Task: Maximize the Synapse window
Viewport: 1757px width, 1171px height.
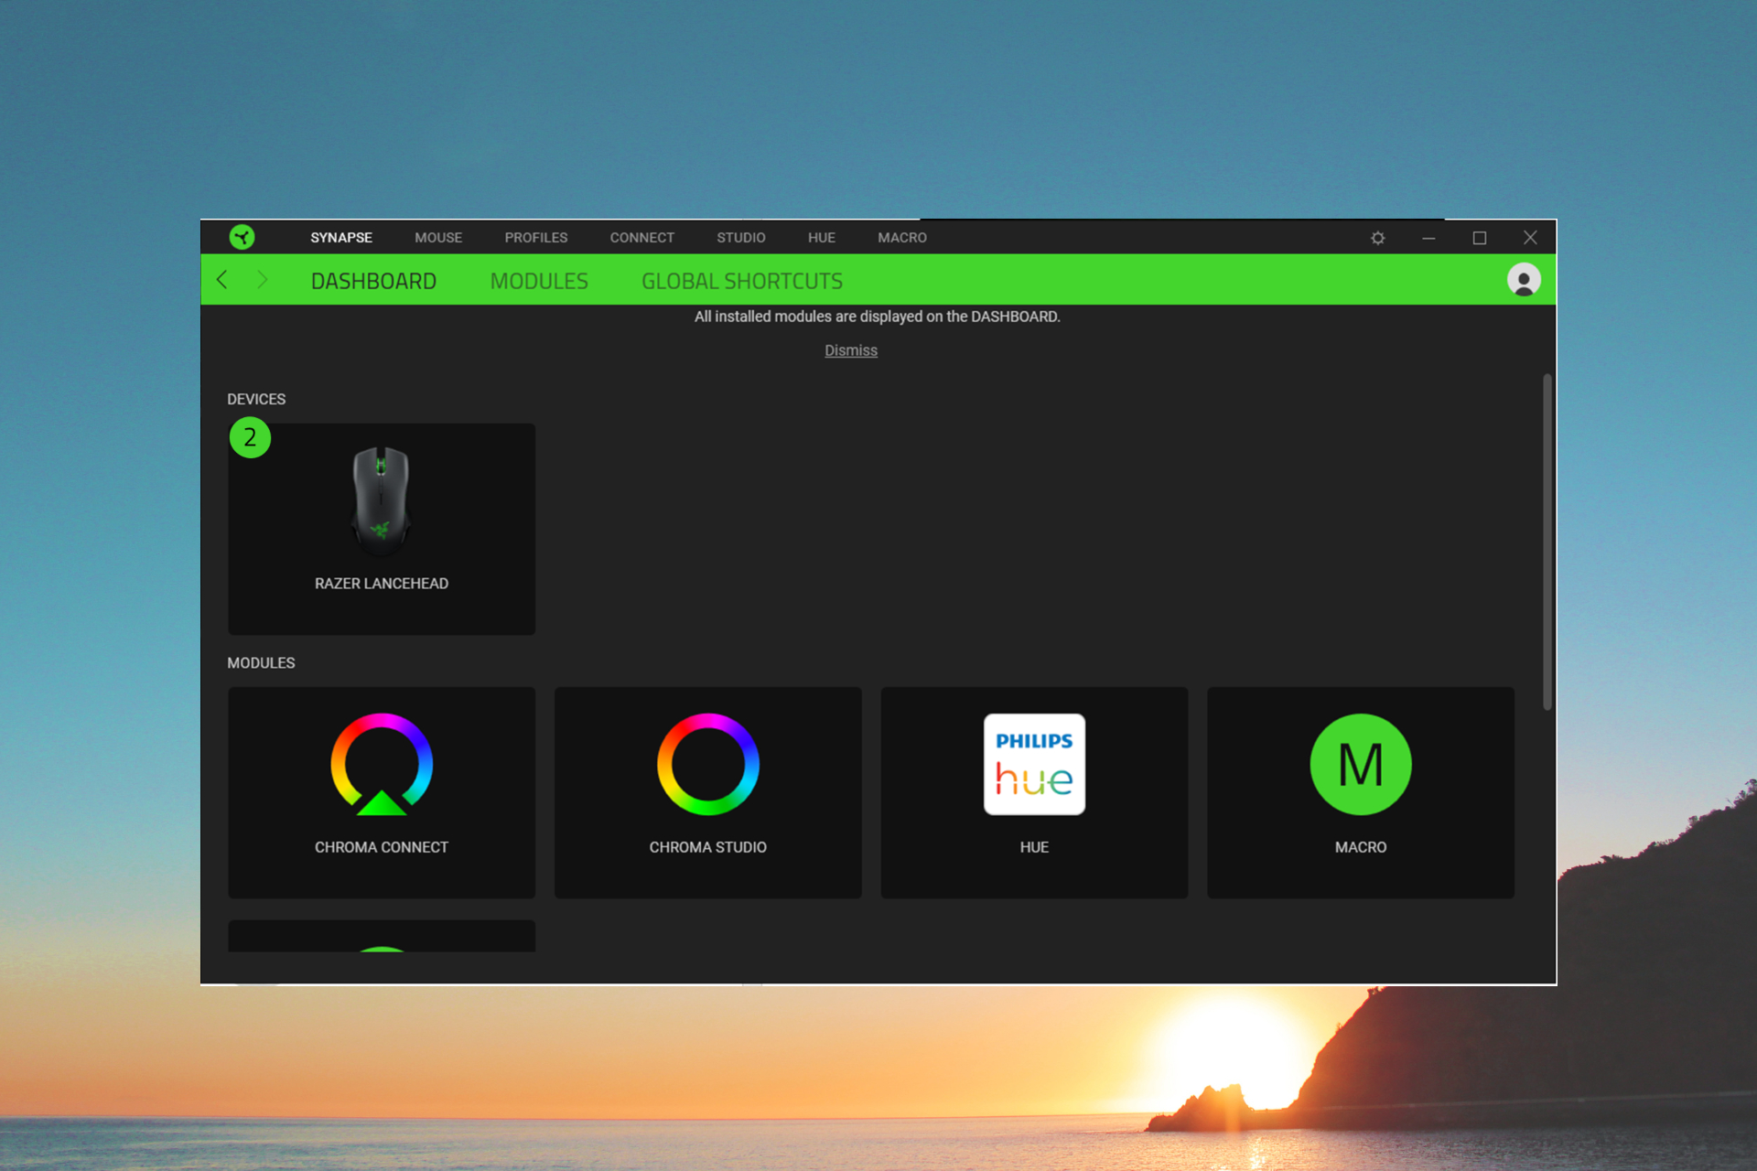Action: tap(1480, 238)
